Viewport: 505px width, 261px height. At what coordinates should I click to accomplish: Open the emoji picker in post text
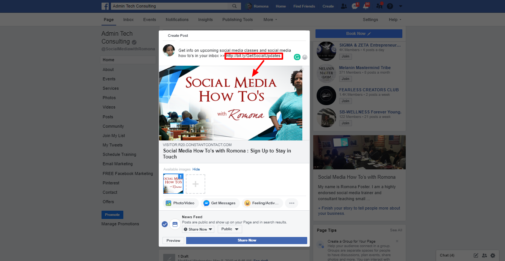[305, 57]
